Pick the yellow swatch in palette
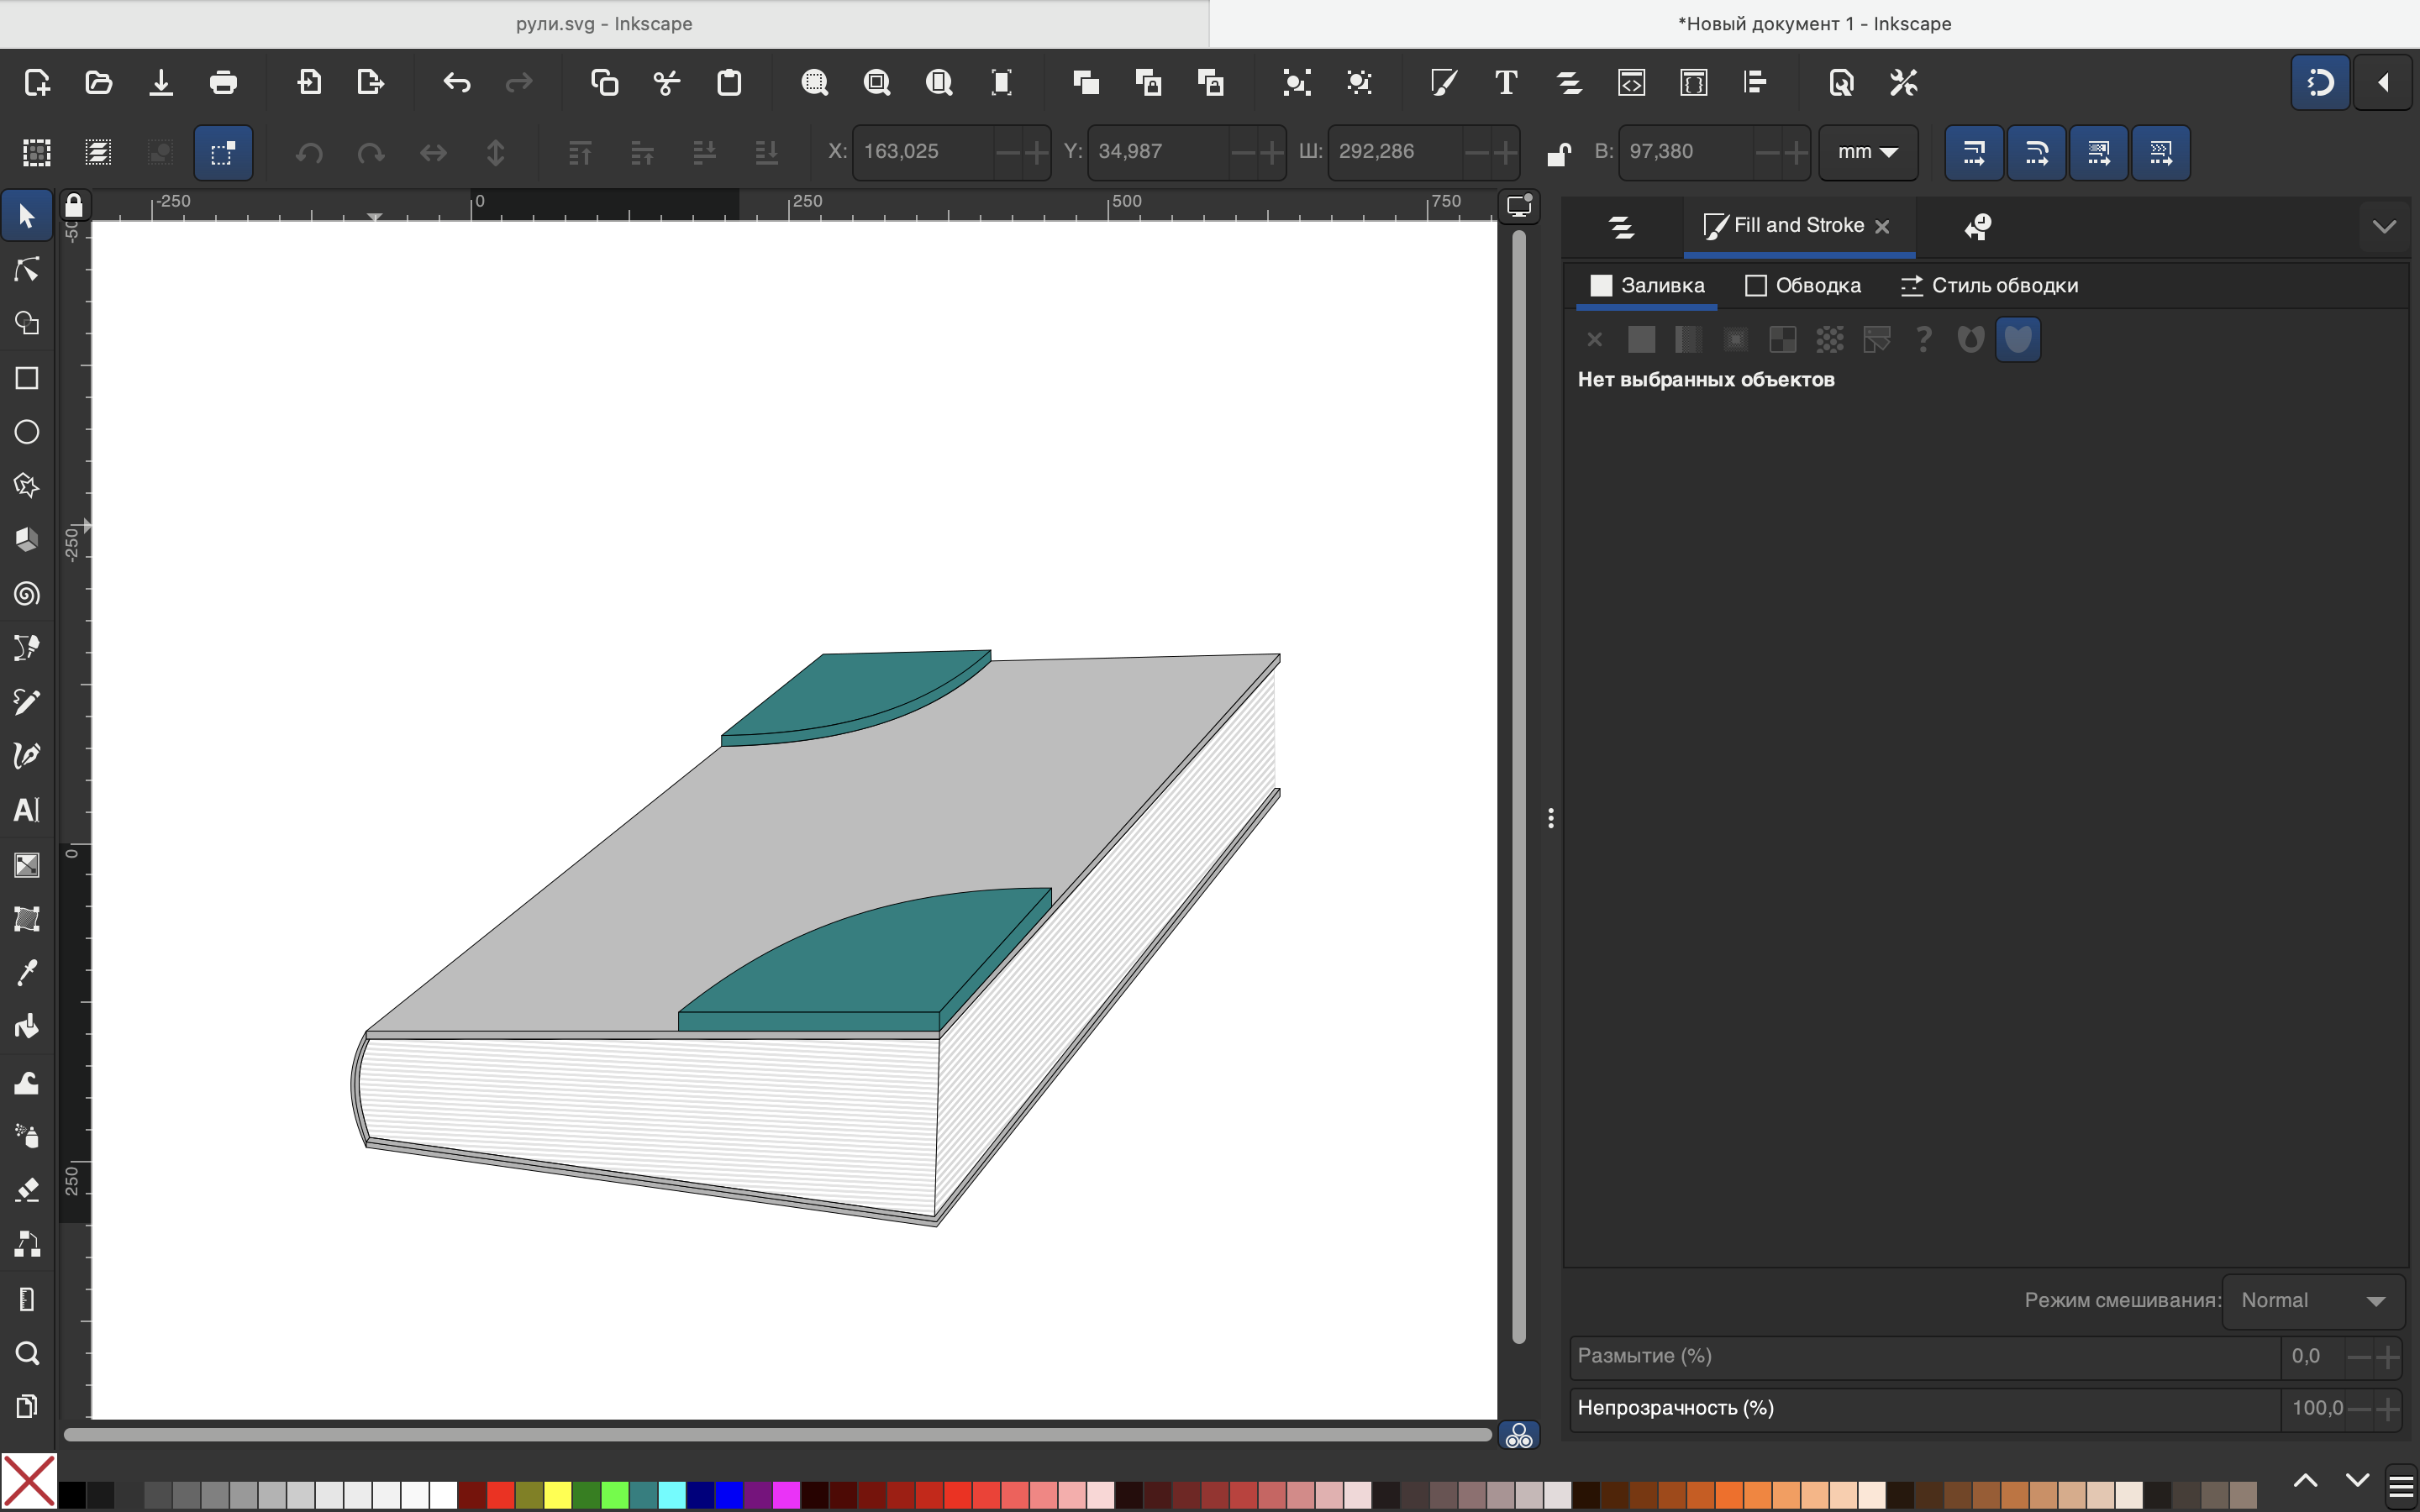Viewport: 2420px width, 1512px height. 557,1495
